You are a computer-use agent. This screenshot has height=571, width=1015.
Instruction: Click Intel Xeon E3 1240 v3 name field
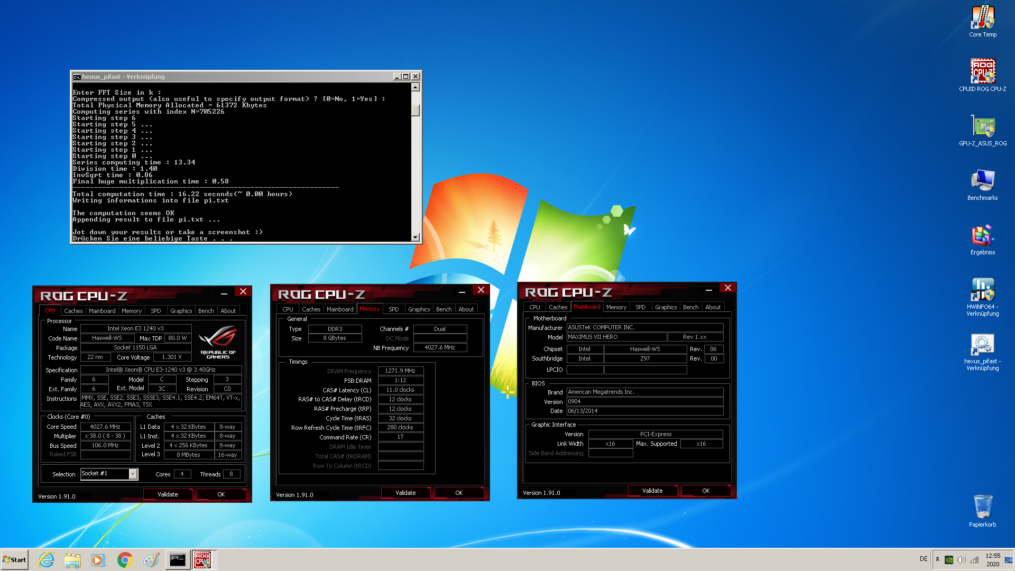(135, 328)
